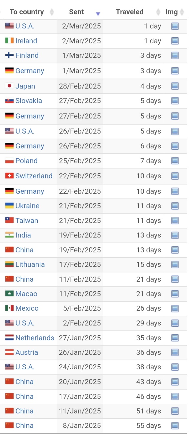Open image icon for the Mexico row
196x438 pixels.
[x=175, y=308]
